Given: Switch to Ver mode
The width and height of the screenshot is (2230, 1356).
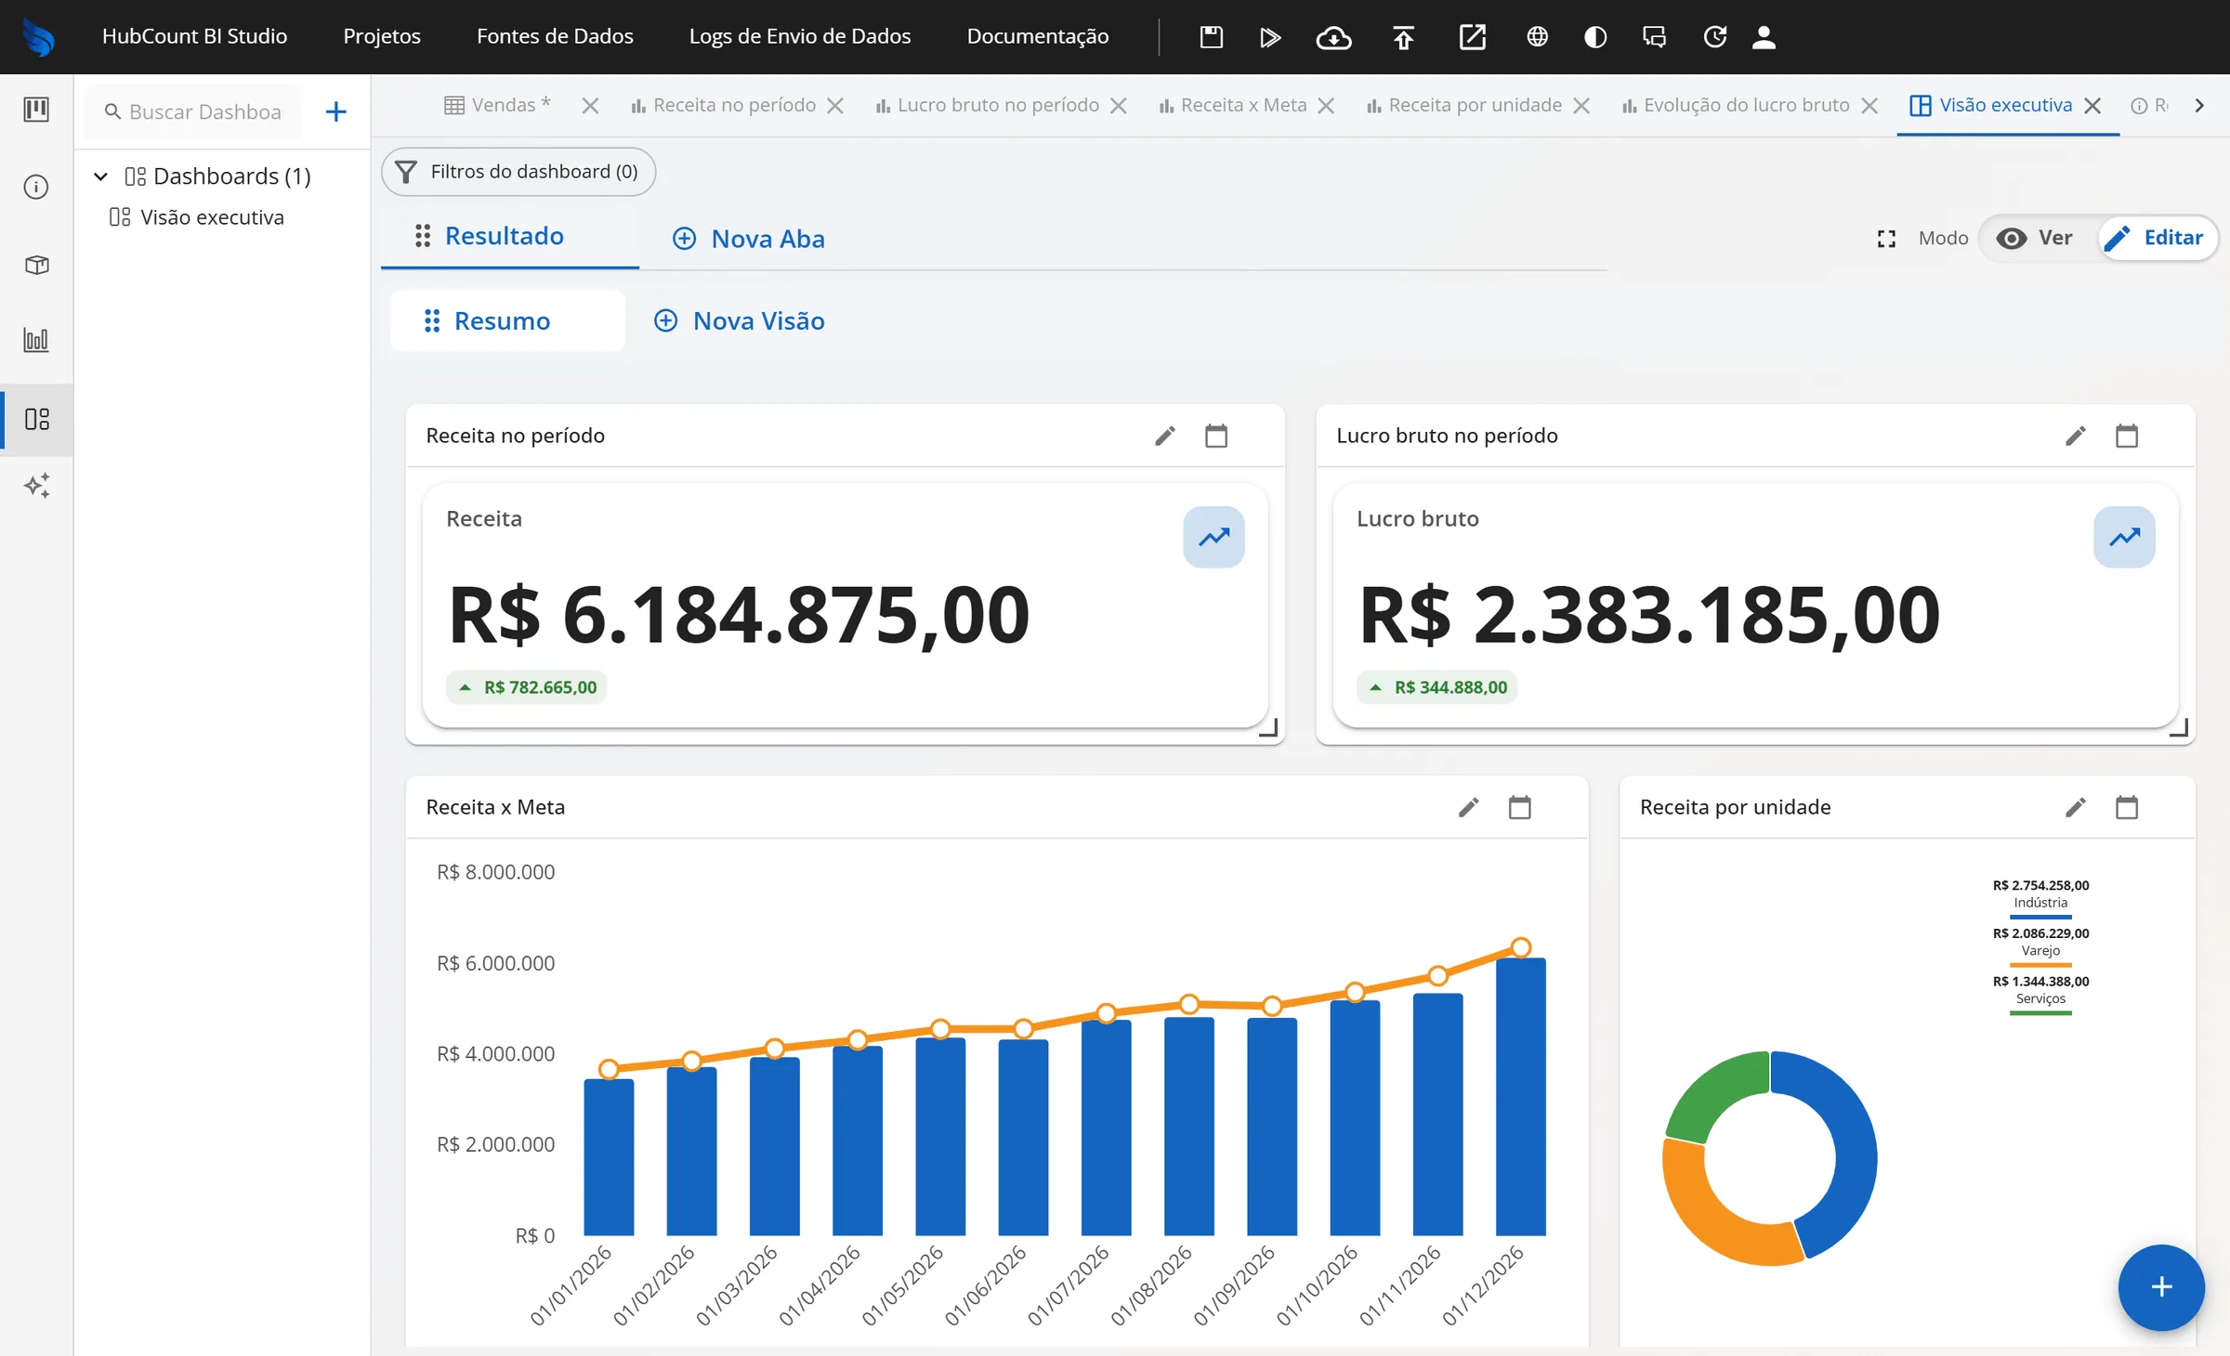Looking at the screenshot, I should 2036,238.
